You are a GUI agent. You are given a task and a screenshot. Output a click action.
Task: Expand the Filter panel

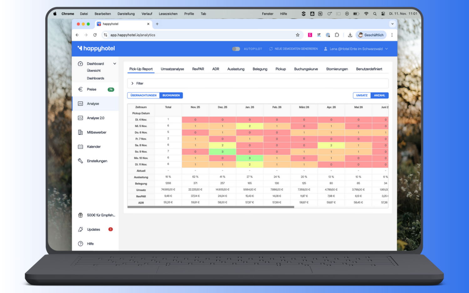coord(258,83)
